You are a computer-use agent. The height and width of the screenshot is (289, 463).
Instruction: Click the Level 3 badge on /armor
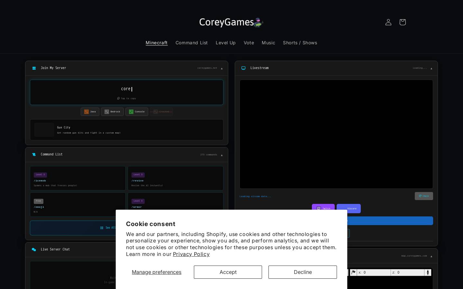[138, 201]
